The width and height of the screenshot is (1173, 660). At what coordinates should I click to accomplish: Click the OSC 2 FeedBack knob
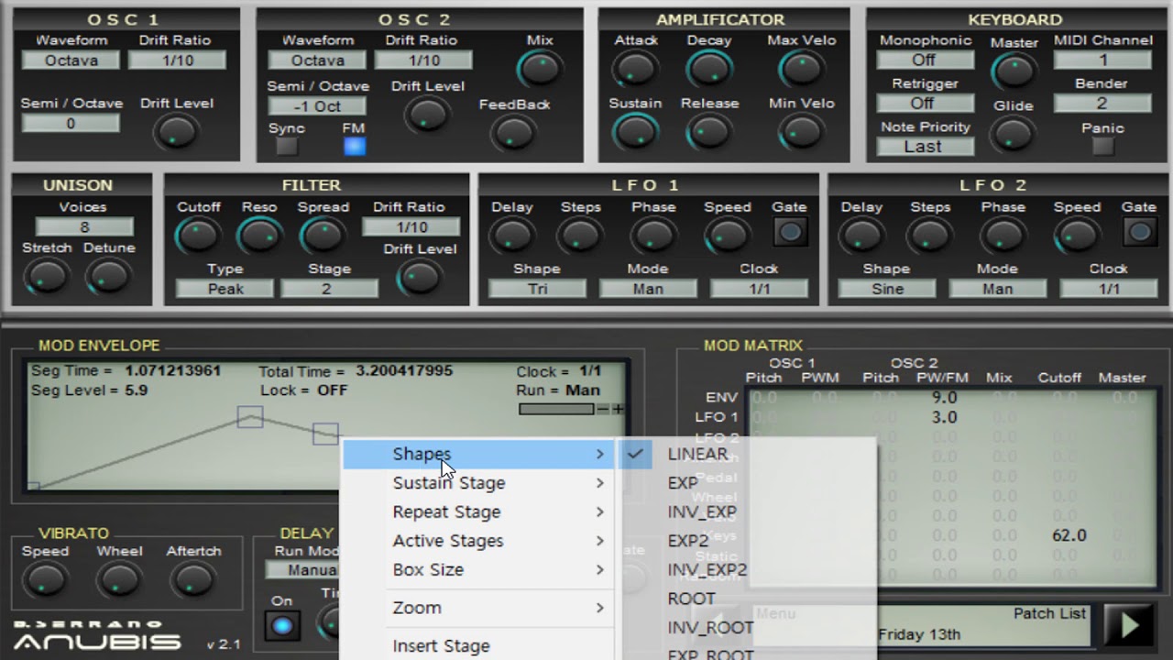[513, 133]
